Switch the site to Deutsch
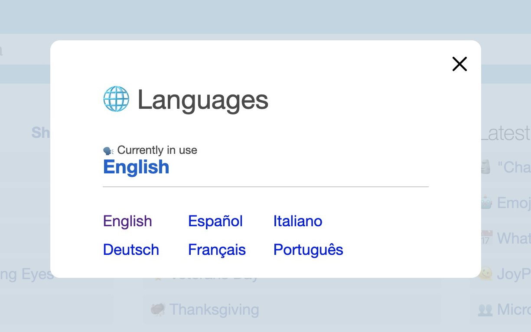This screenshot has width=531, height=332. point(131,250)
